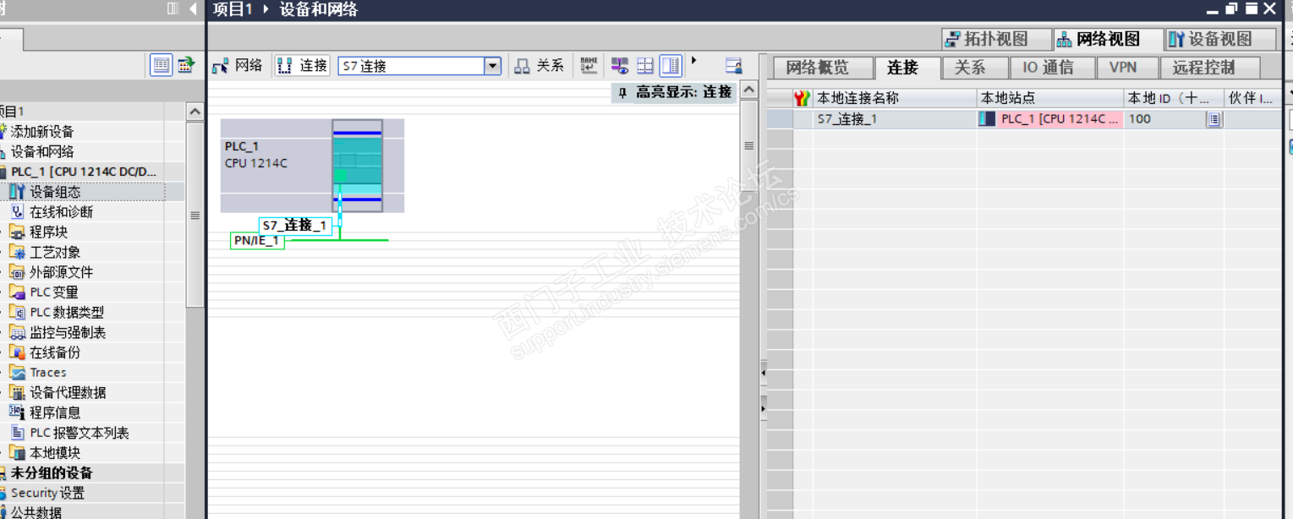The image size is (1293, 519).
Task: Click the PN/IE_1 subnet label
Action: pos(257,241)
